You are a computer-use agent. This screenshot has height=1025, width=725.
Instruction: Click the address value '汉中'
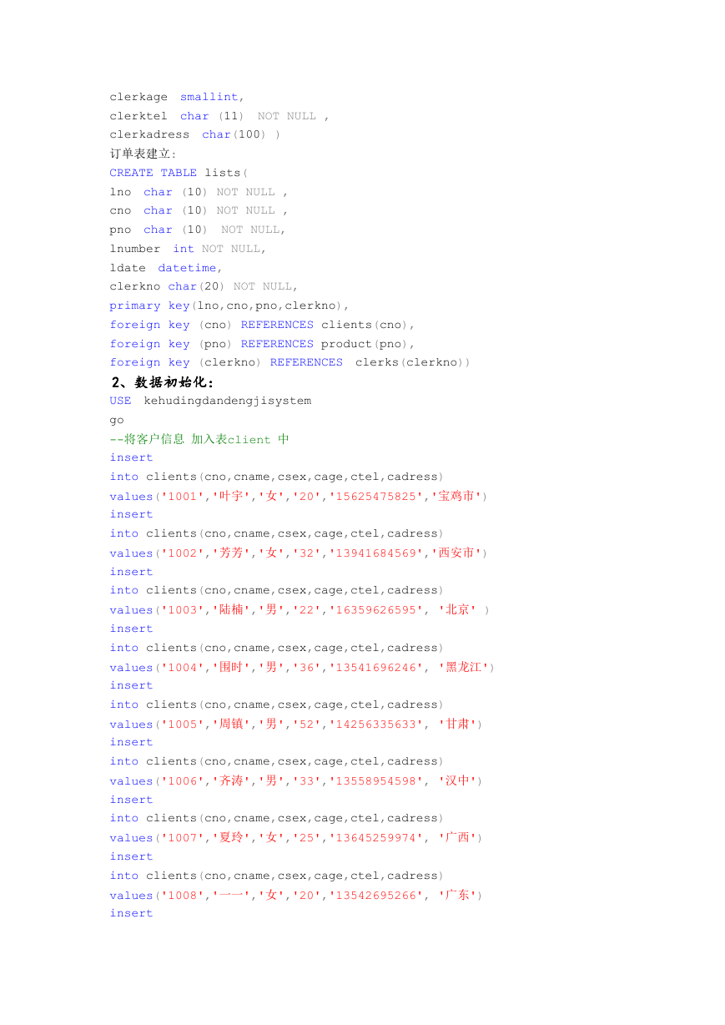point(459,781)
